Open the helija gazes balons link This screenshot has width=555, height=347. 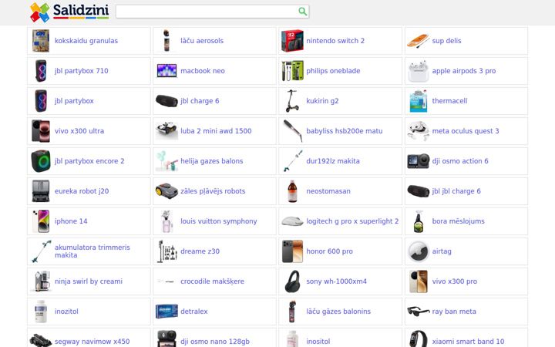(x=212, y=161)
